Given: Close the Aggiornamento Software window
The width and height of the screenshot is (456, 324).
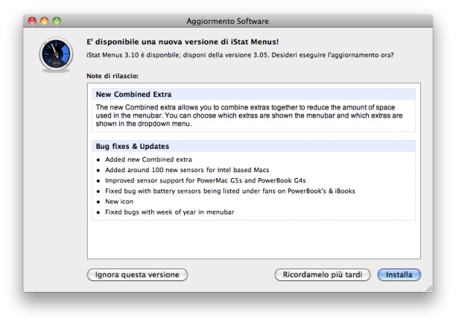Looking at the screenshot, I should pyautogui.click(x=32, y=21).
